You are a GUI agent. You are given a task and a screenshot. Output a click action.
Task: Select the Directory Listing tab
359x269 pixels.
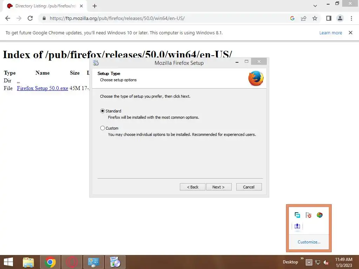click(x=45, y=6)
